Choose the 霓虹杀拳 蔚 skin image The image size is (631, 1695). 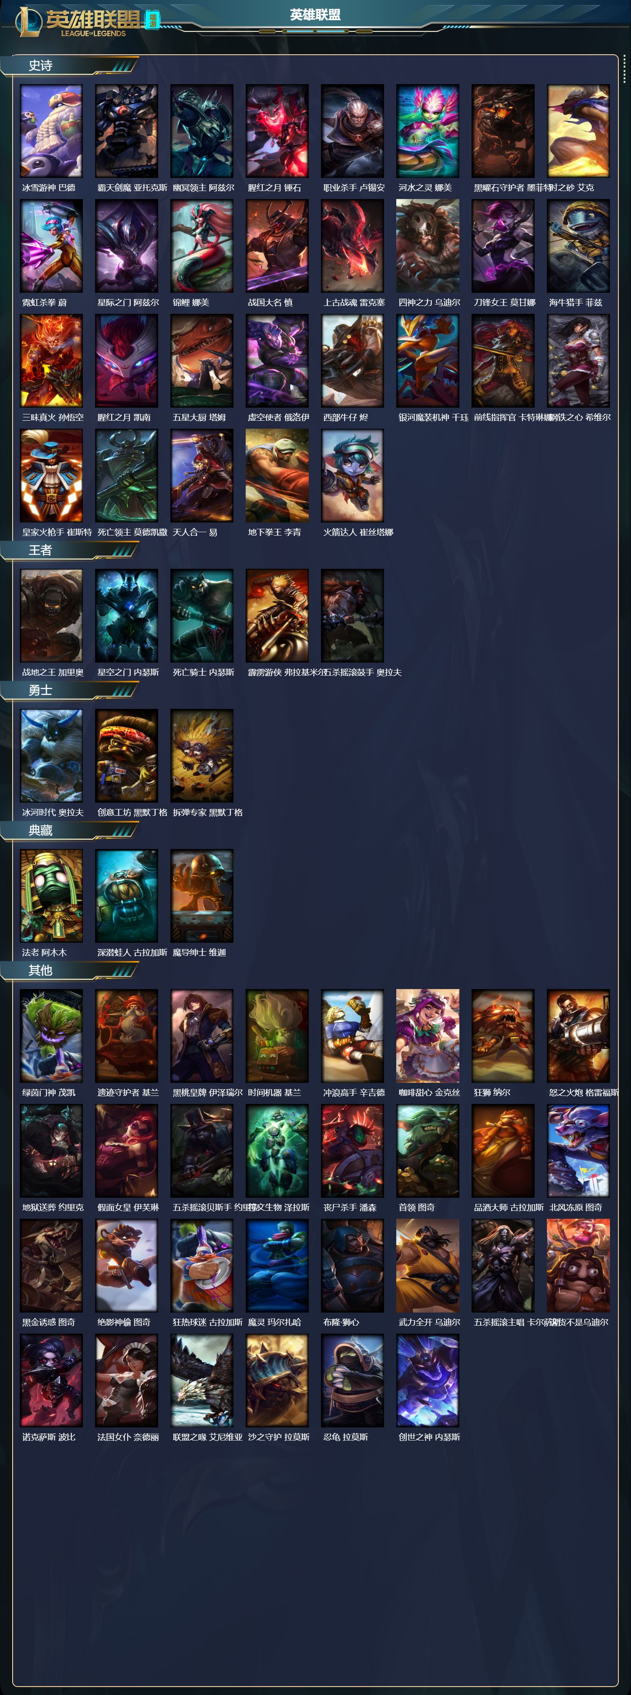(51, 246)
